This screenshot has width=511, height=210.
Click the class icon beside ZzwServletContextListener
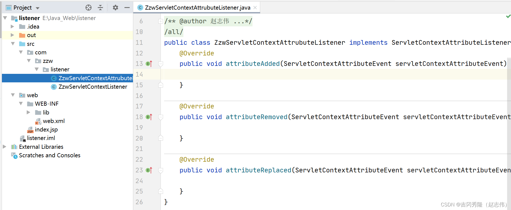[54, 87]
